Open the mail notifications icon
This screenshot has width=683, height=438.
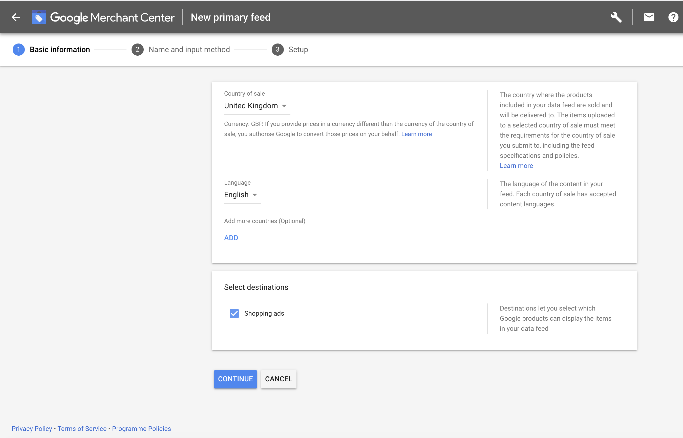(649, 17)
